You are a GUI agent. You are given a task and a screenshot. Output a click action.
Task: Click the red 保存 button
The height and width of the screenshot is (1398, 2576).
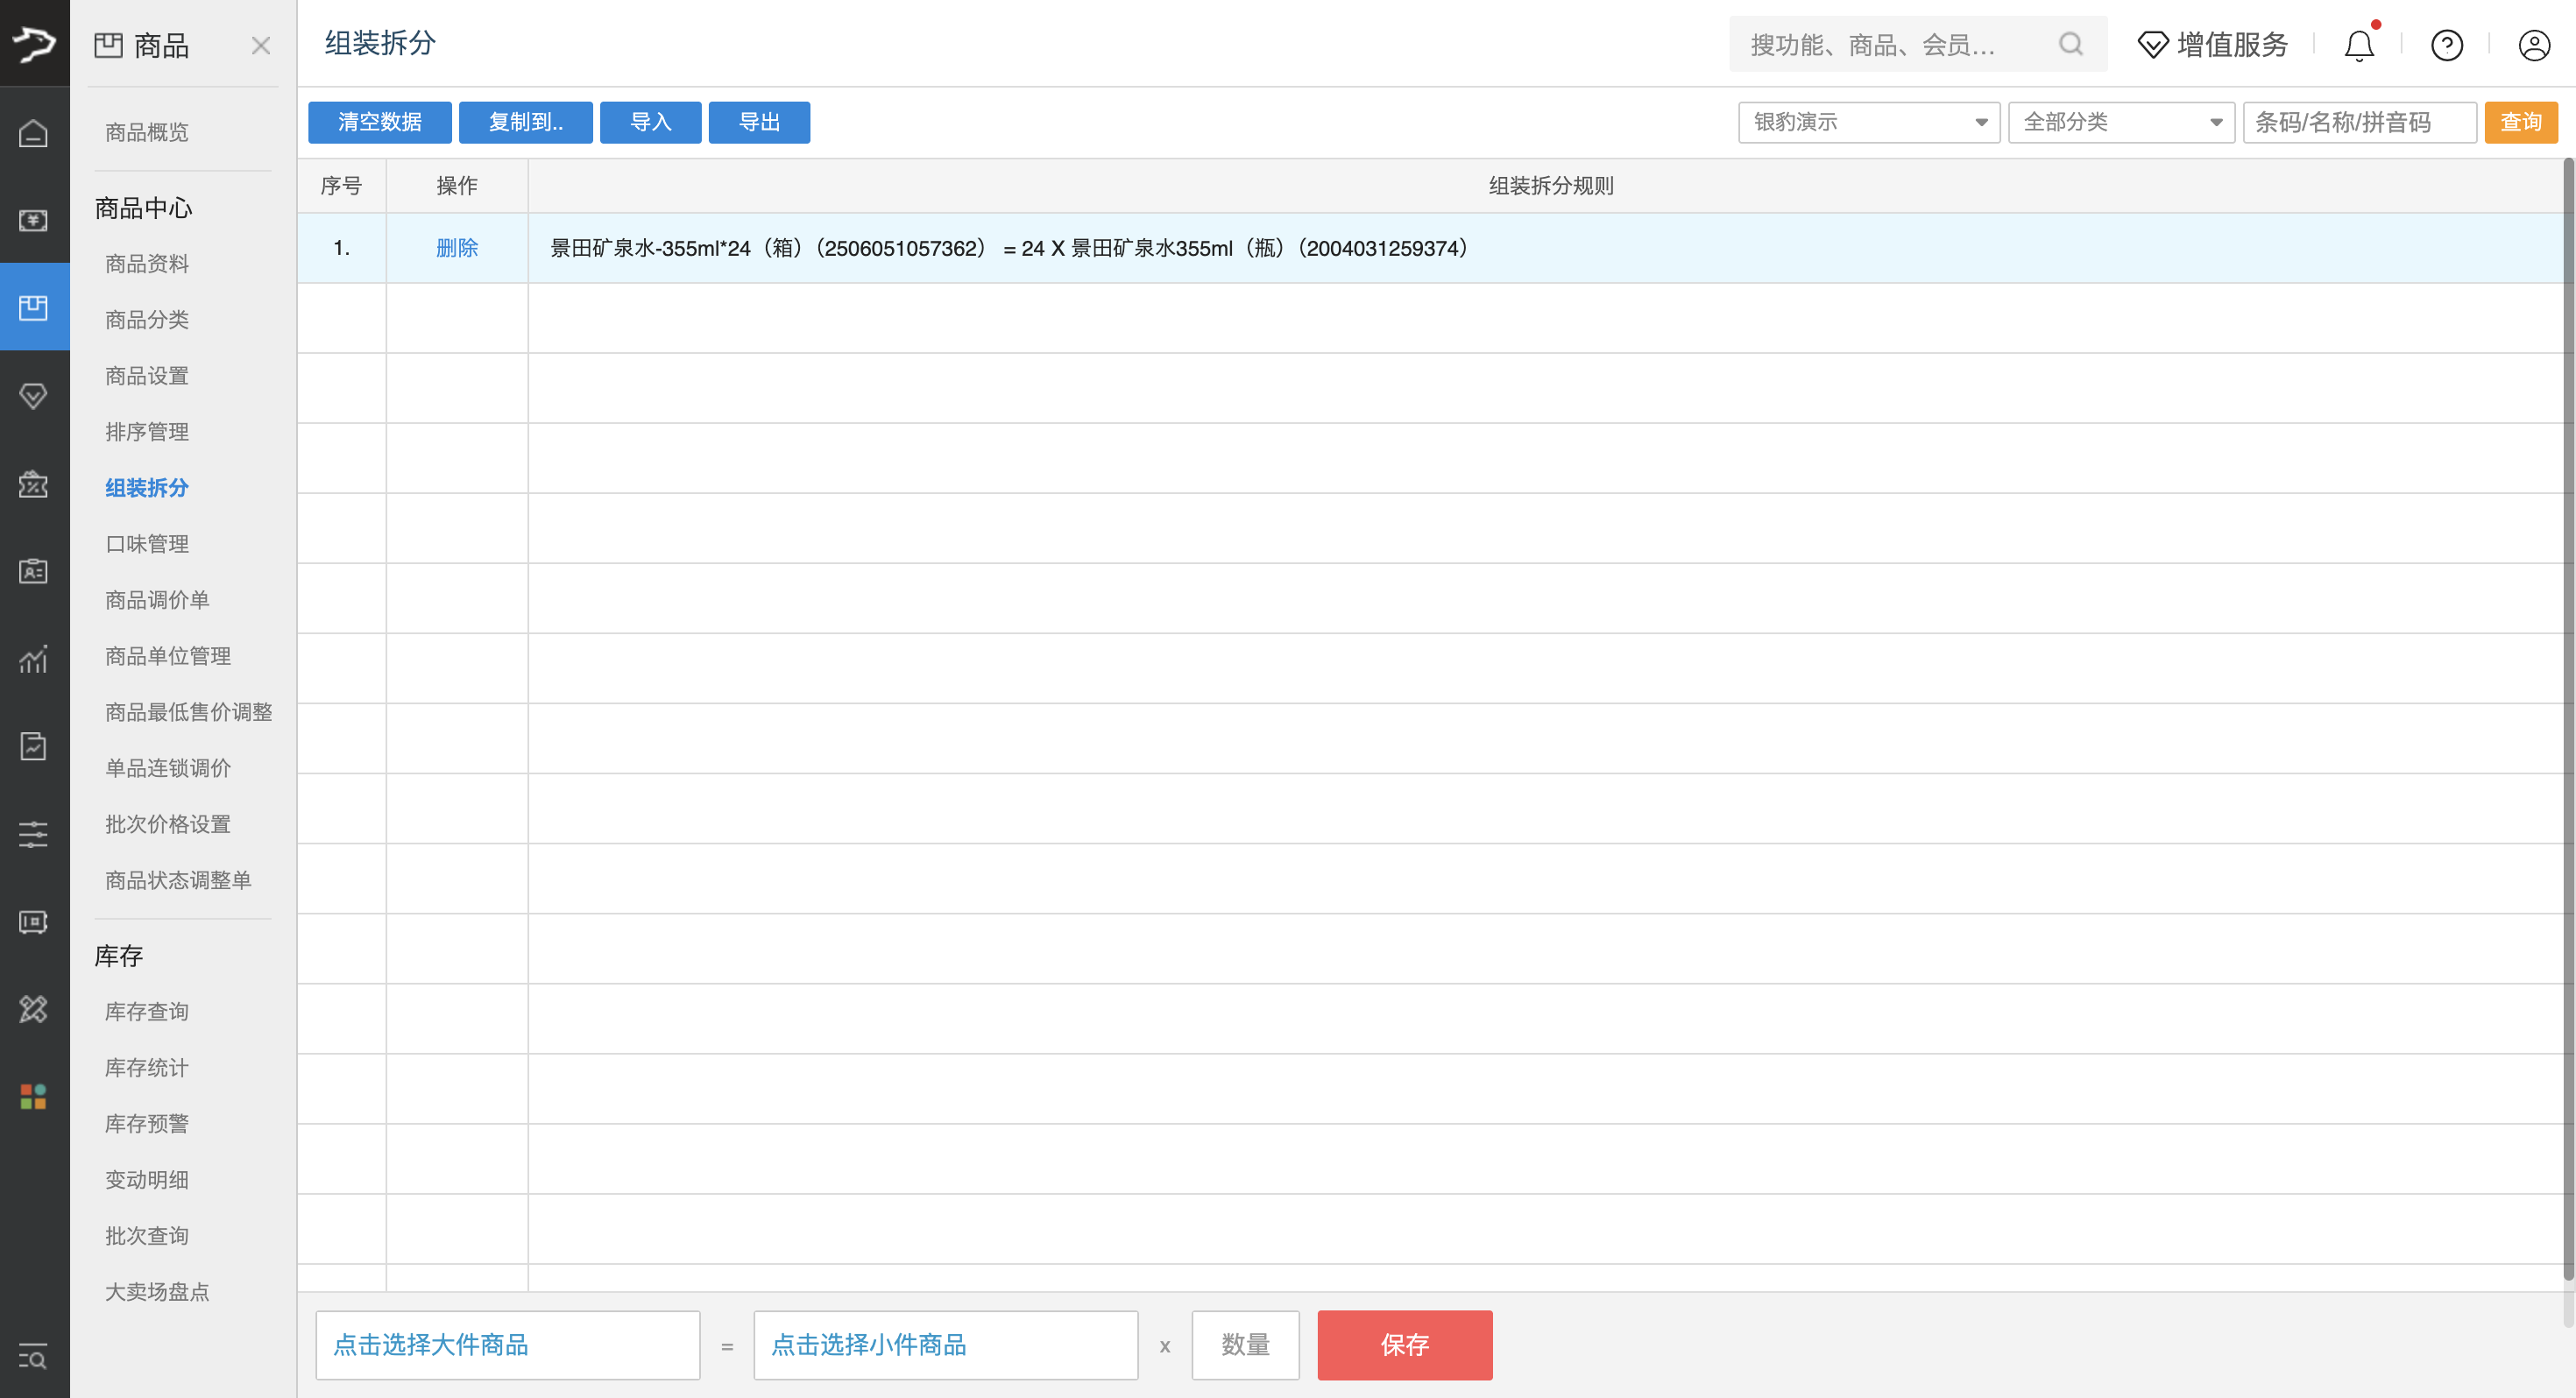[x=1404, y=1345]
